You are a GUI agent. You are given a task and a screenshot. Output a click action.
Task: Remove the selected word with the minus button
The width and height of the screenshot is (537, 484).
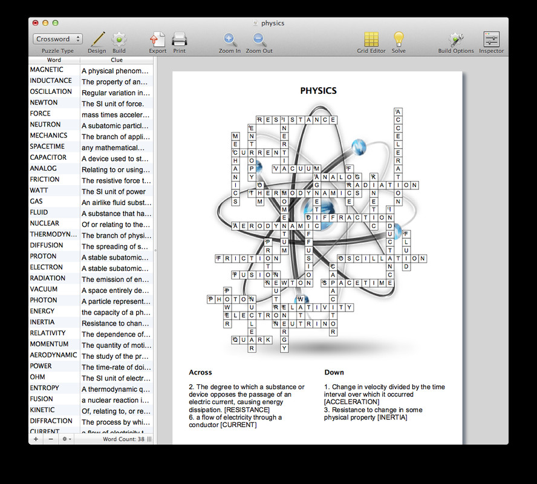click(x=51, y=439)
